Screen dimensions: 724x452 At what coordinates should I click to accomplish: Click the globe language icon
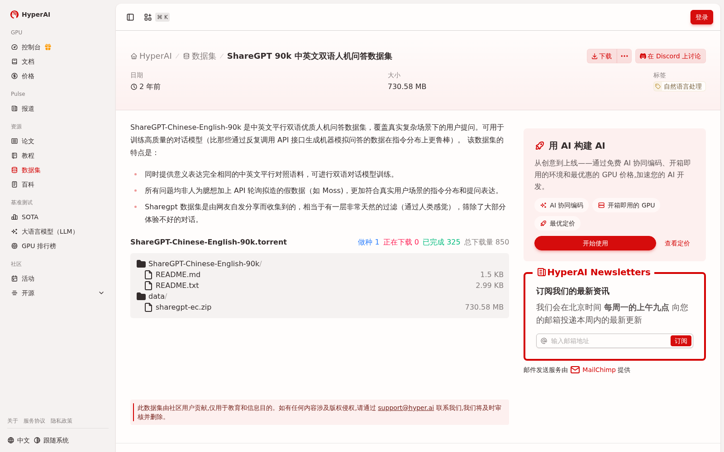pyautogui.click(x=11, y=440)
